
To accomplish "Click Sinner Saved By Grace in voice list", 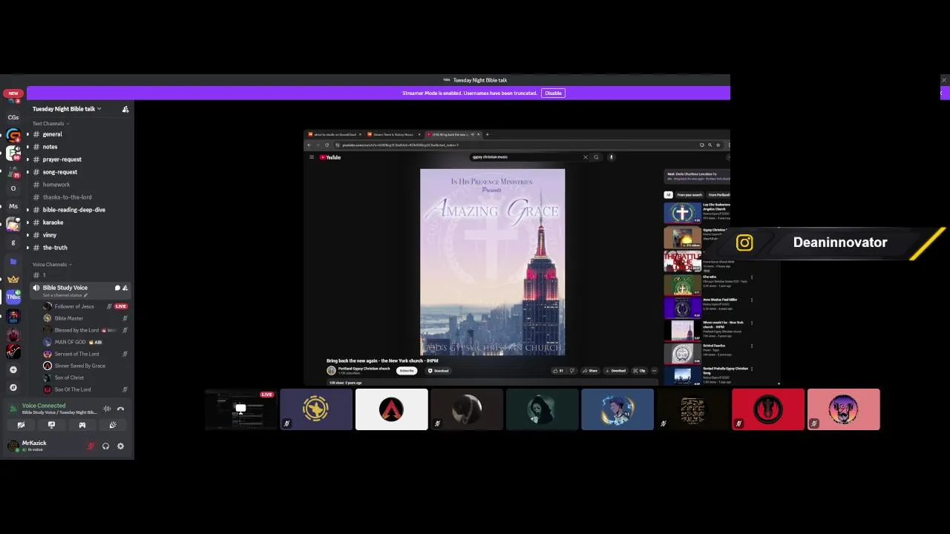I will coord(79,366).
